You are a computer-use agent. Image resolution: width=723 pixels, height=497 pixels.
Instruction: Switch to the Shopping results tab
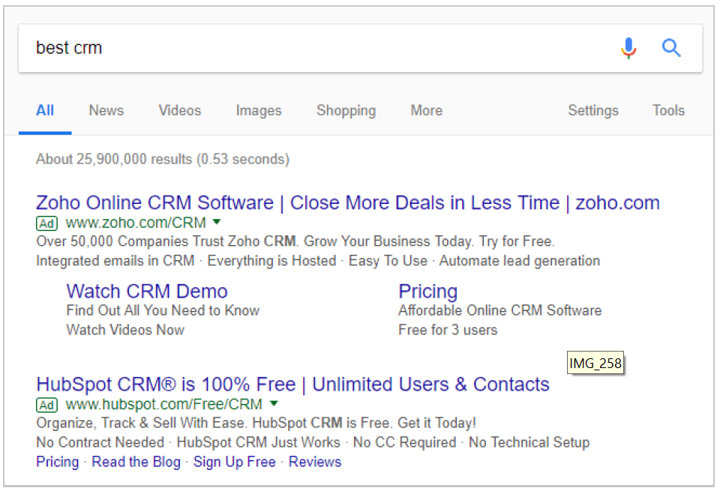point(346,111)
